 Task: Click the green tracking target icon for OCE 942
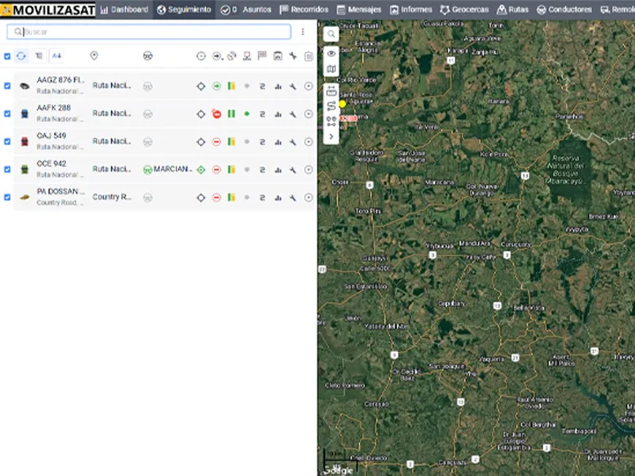(201, 170)
